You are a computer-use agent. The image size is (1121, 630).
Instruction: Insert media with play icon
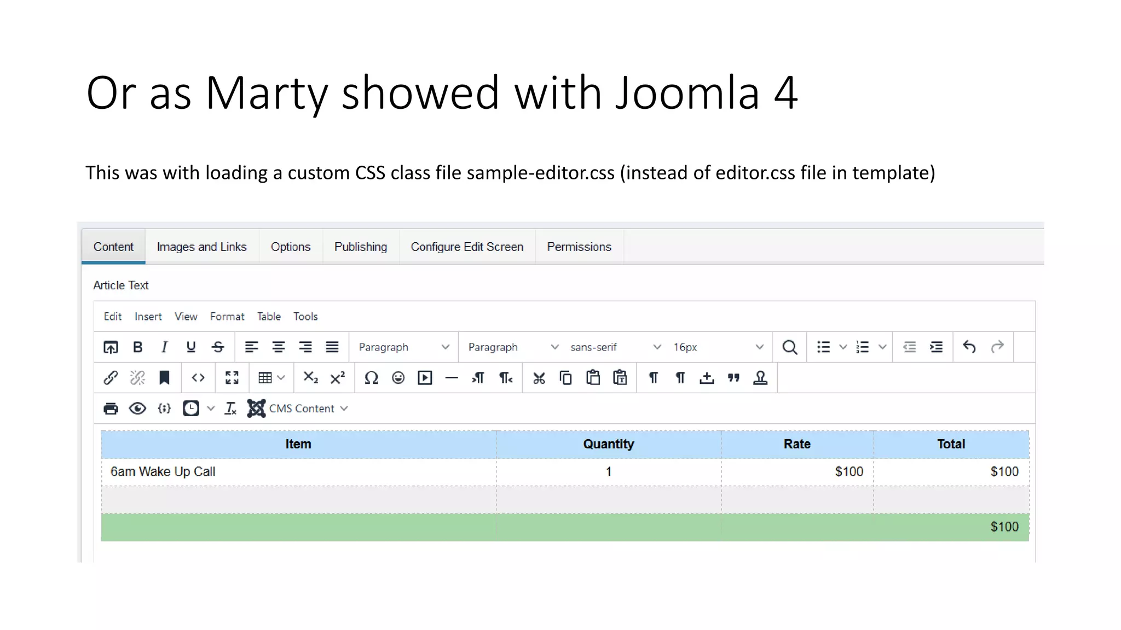pyautogui.click(x=425, y=378)
